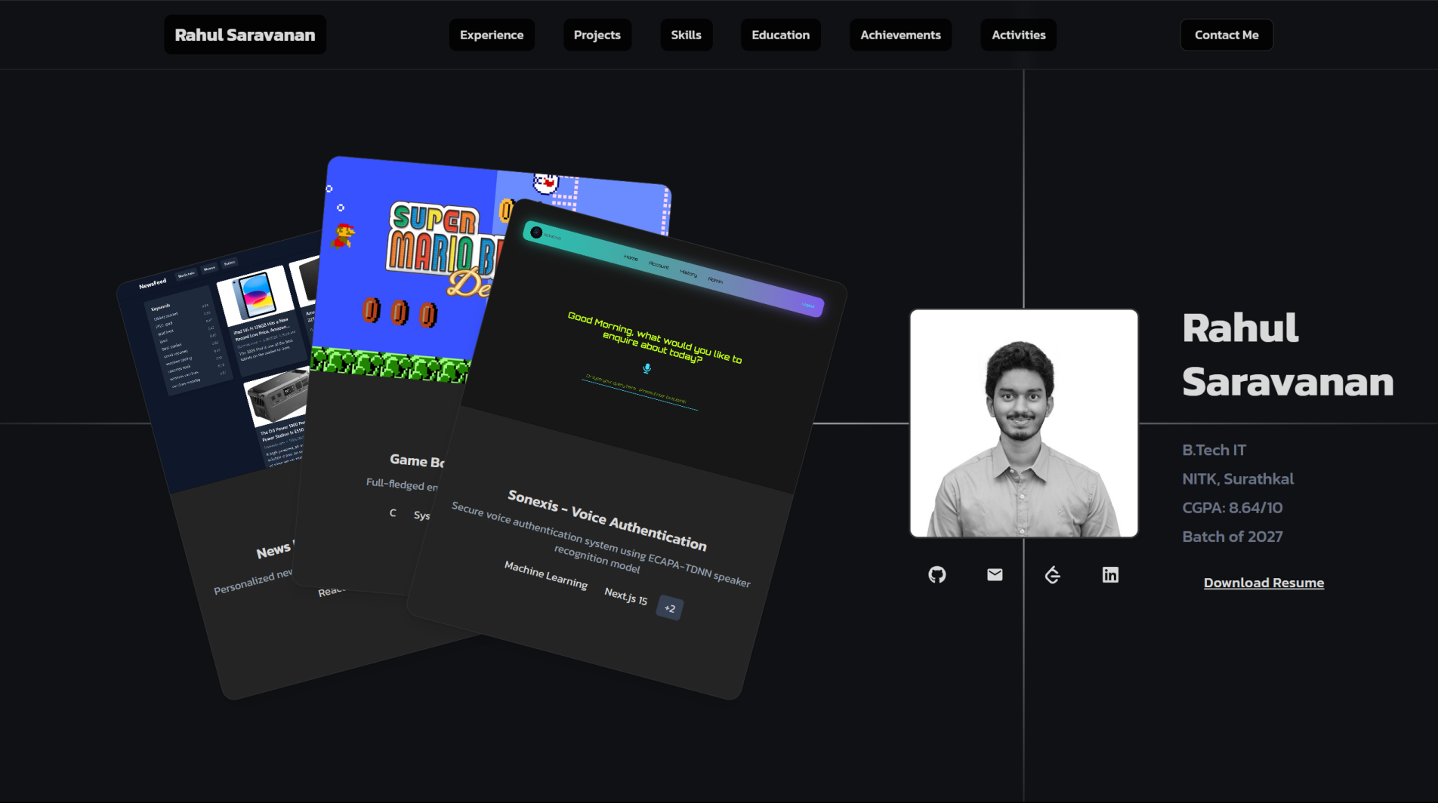Click the email envelope icon
The height and width of the screenshot is (803, 1438).
tap(995, 575)
